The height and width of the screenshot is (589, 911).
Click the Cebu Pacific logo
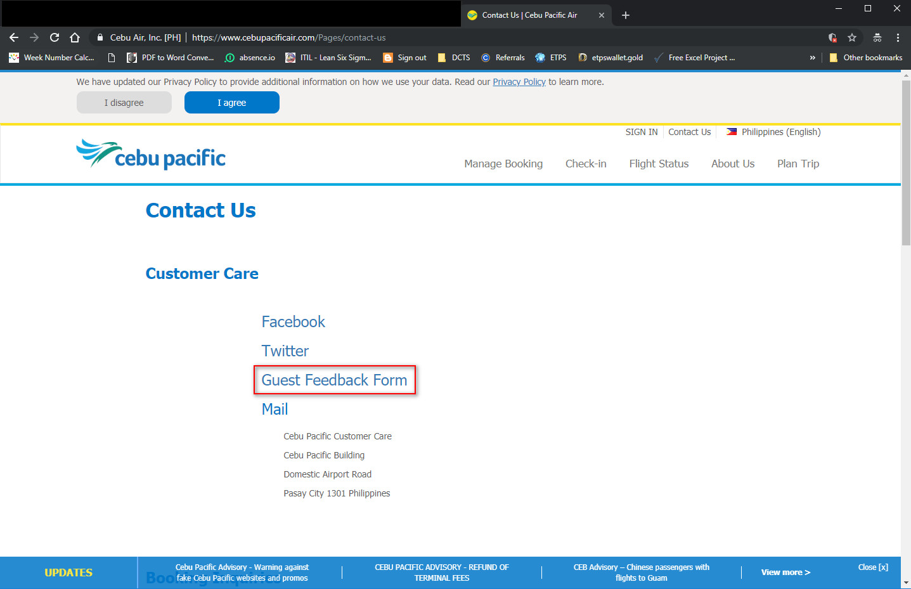point(151,154)
